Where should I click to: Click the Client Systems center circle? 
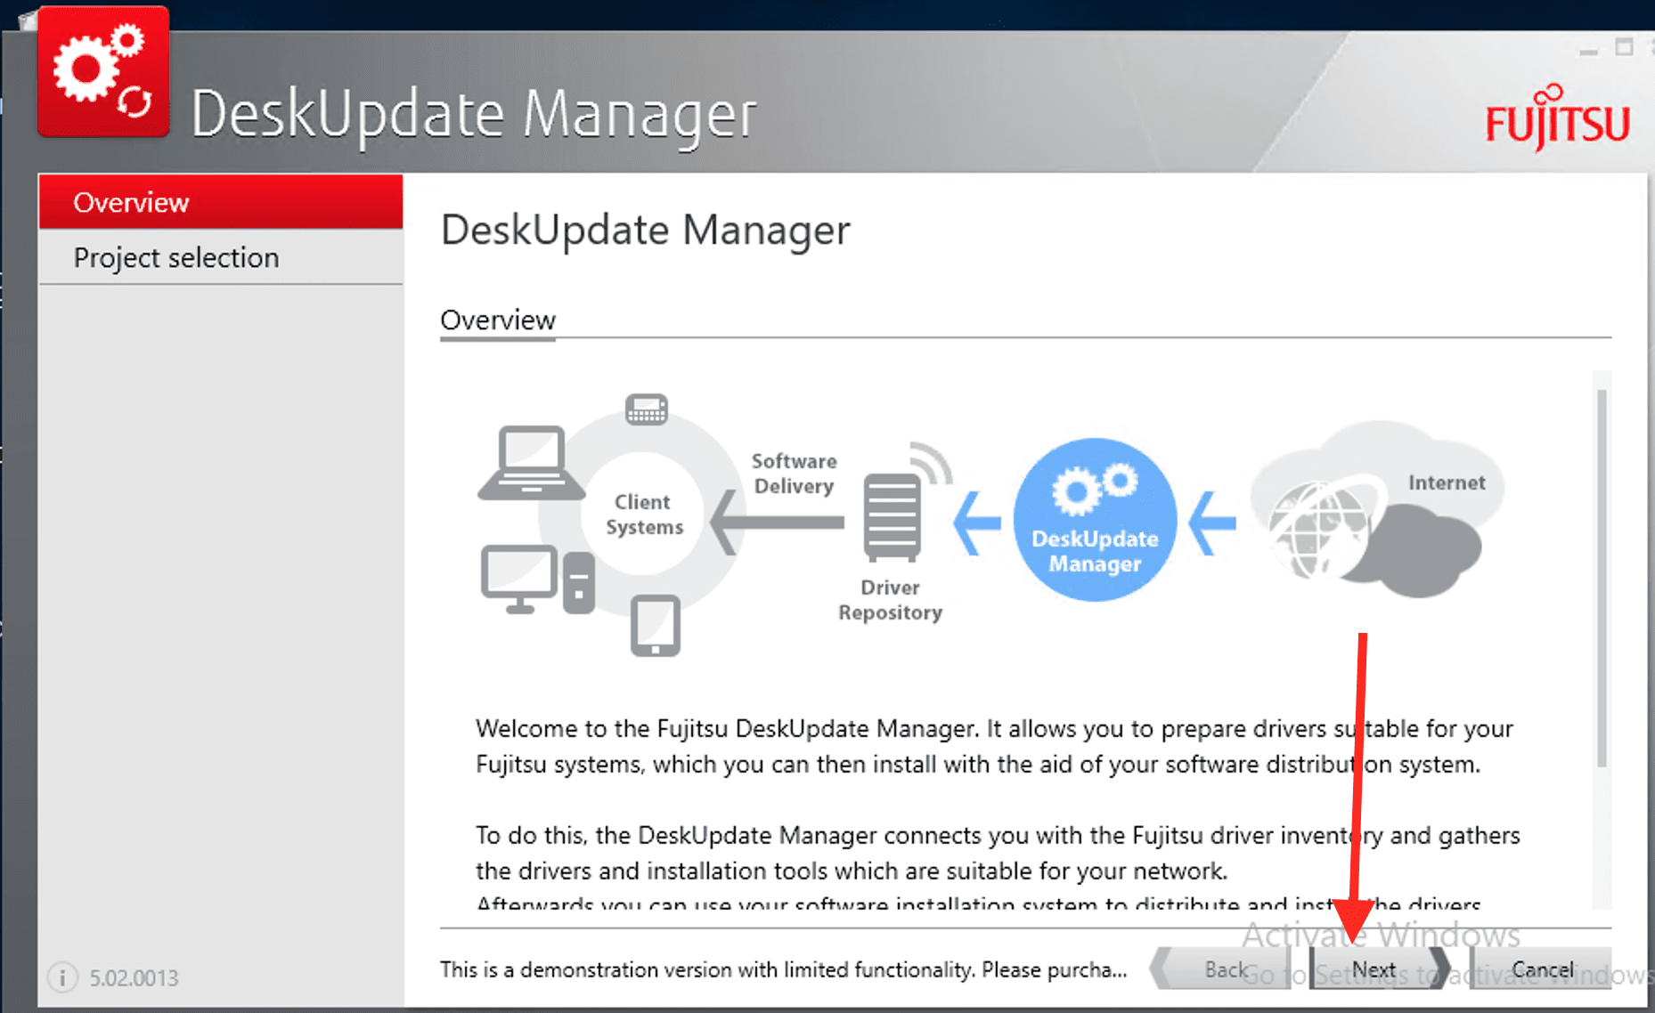click(644, 515)
